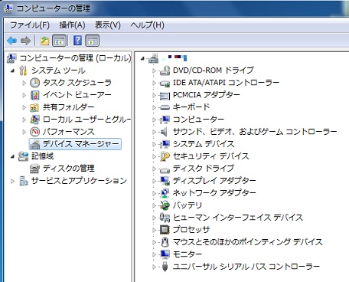This screenshot has height=282, width=349.
Task: Open the ファイル(F) menu
Action: click(30, 25)
